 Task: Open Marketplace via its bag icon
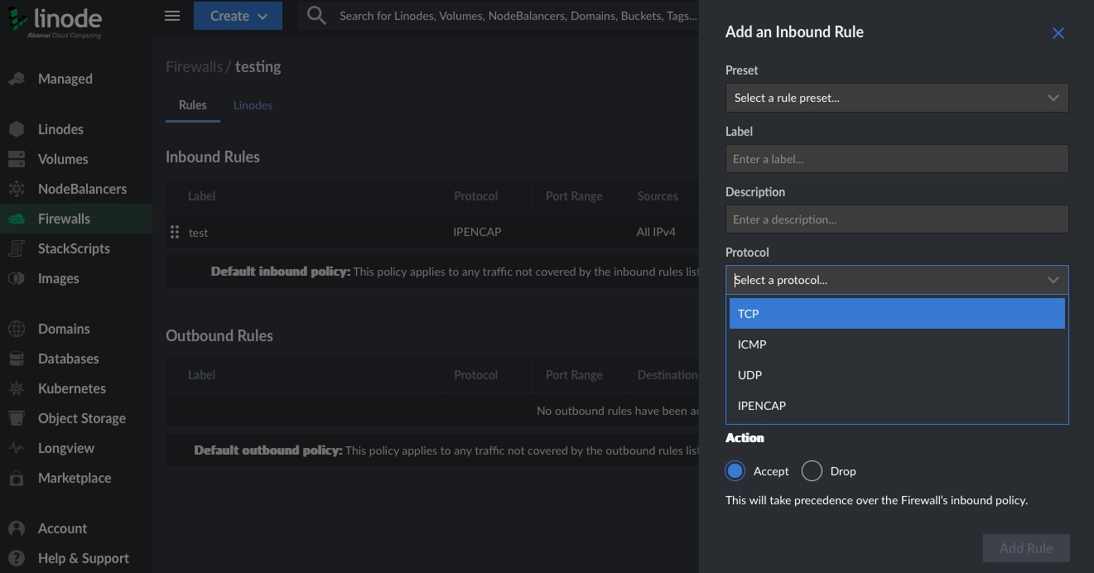(17, 478)
